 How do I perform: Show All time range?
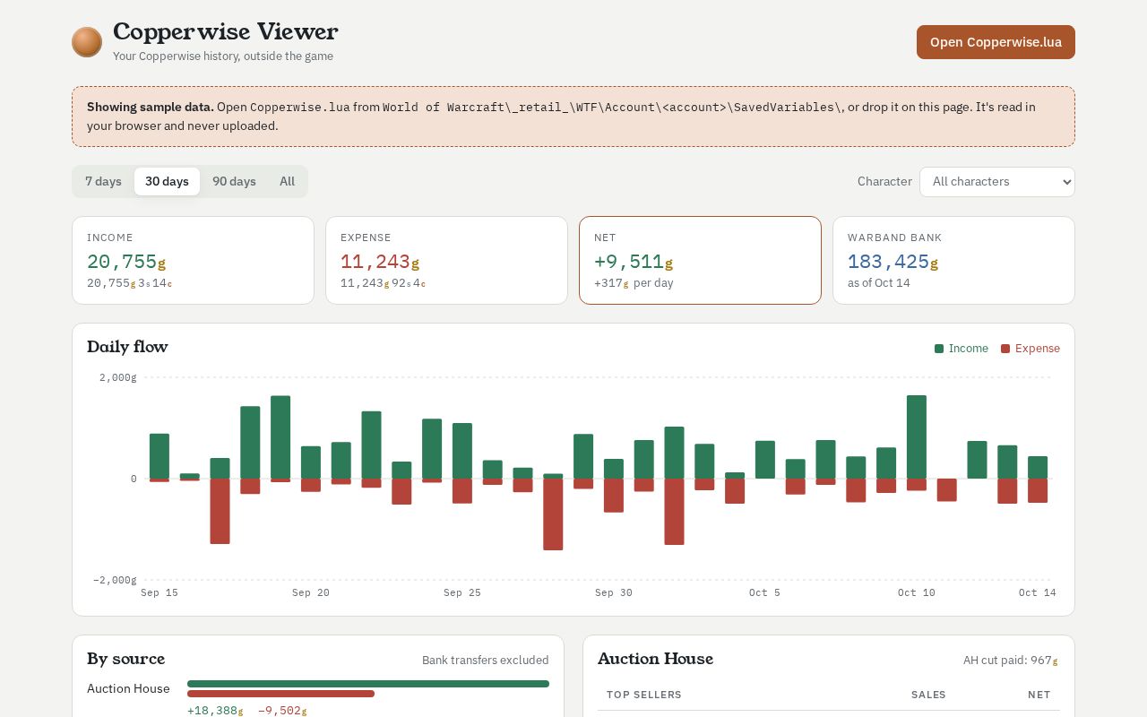pos(287,181)
